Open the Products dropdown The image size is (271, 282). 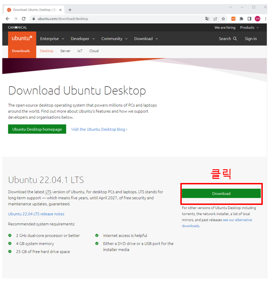click(x=249, y=27)
